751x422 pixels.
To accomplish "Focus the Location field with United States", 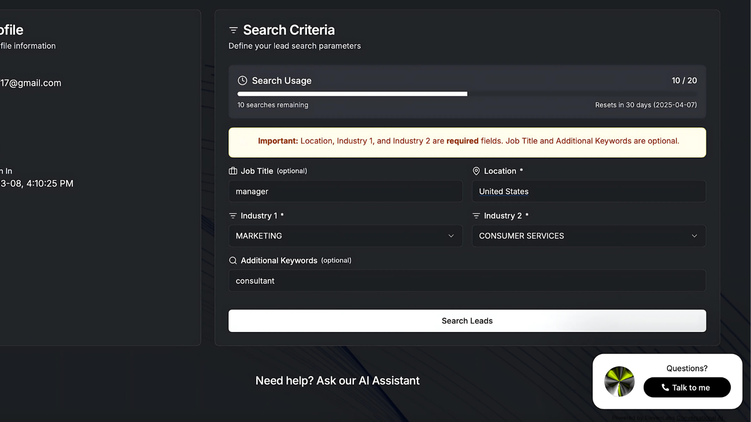I will 589,191.
